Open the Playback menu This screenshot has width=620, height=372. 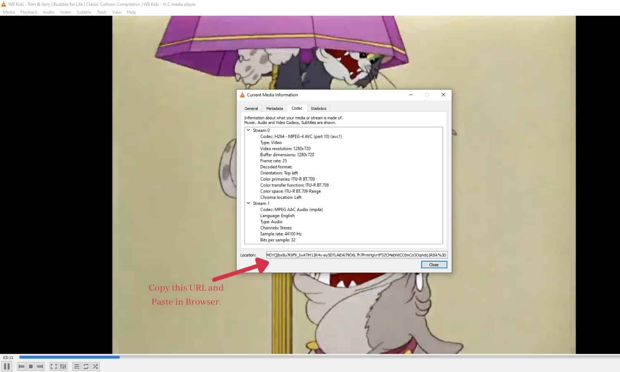[29, 12]
